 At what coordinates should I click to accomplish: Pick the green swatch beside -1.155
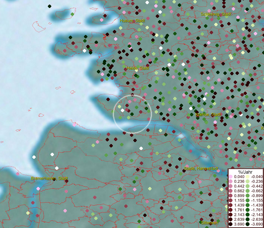tap(248, 200)
